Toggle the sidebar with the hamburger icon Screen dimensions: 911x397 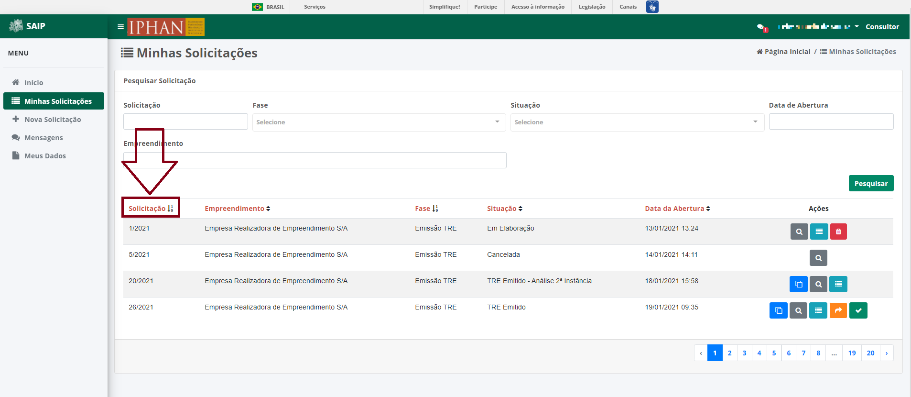[120, 27]
